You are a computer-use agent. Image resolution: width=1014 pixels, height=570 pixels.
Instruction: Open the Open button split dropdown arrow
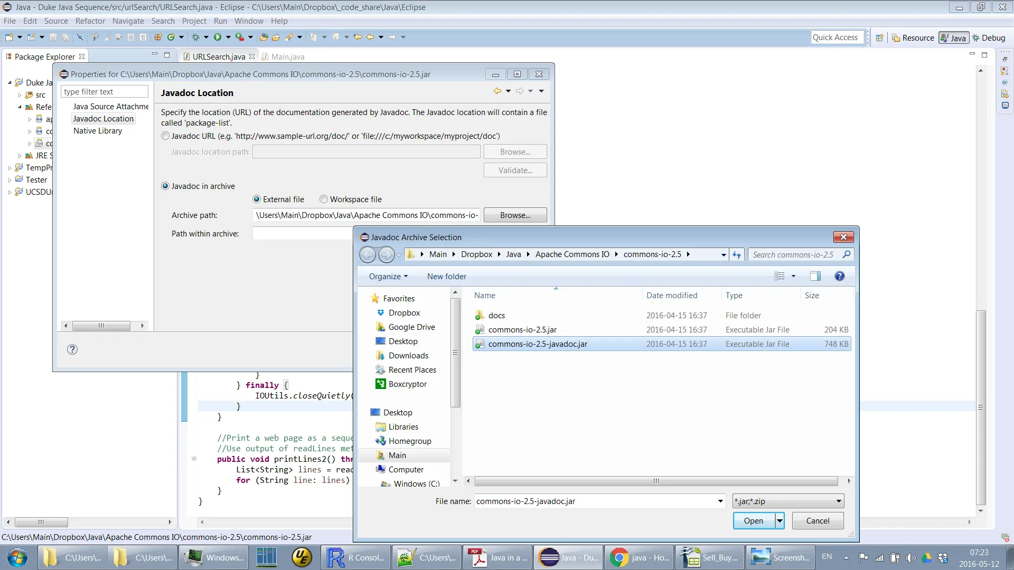pos(780,520)
